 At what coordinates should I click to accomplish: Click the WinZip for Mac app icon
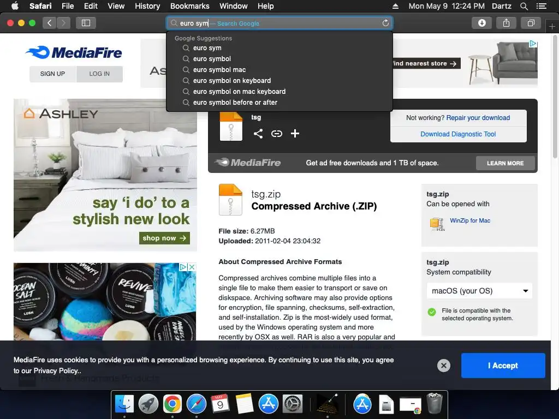pyautogui.click(x=437, y=224)
